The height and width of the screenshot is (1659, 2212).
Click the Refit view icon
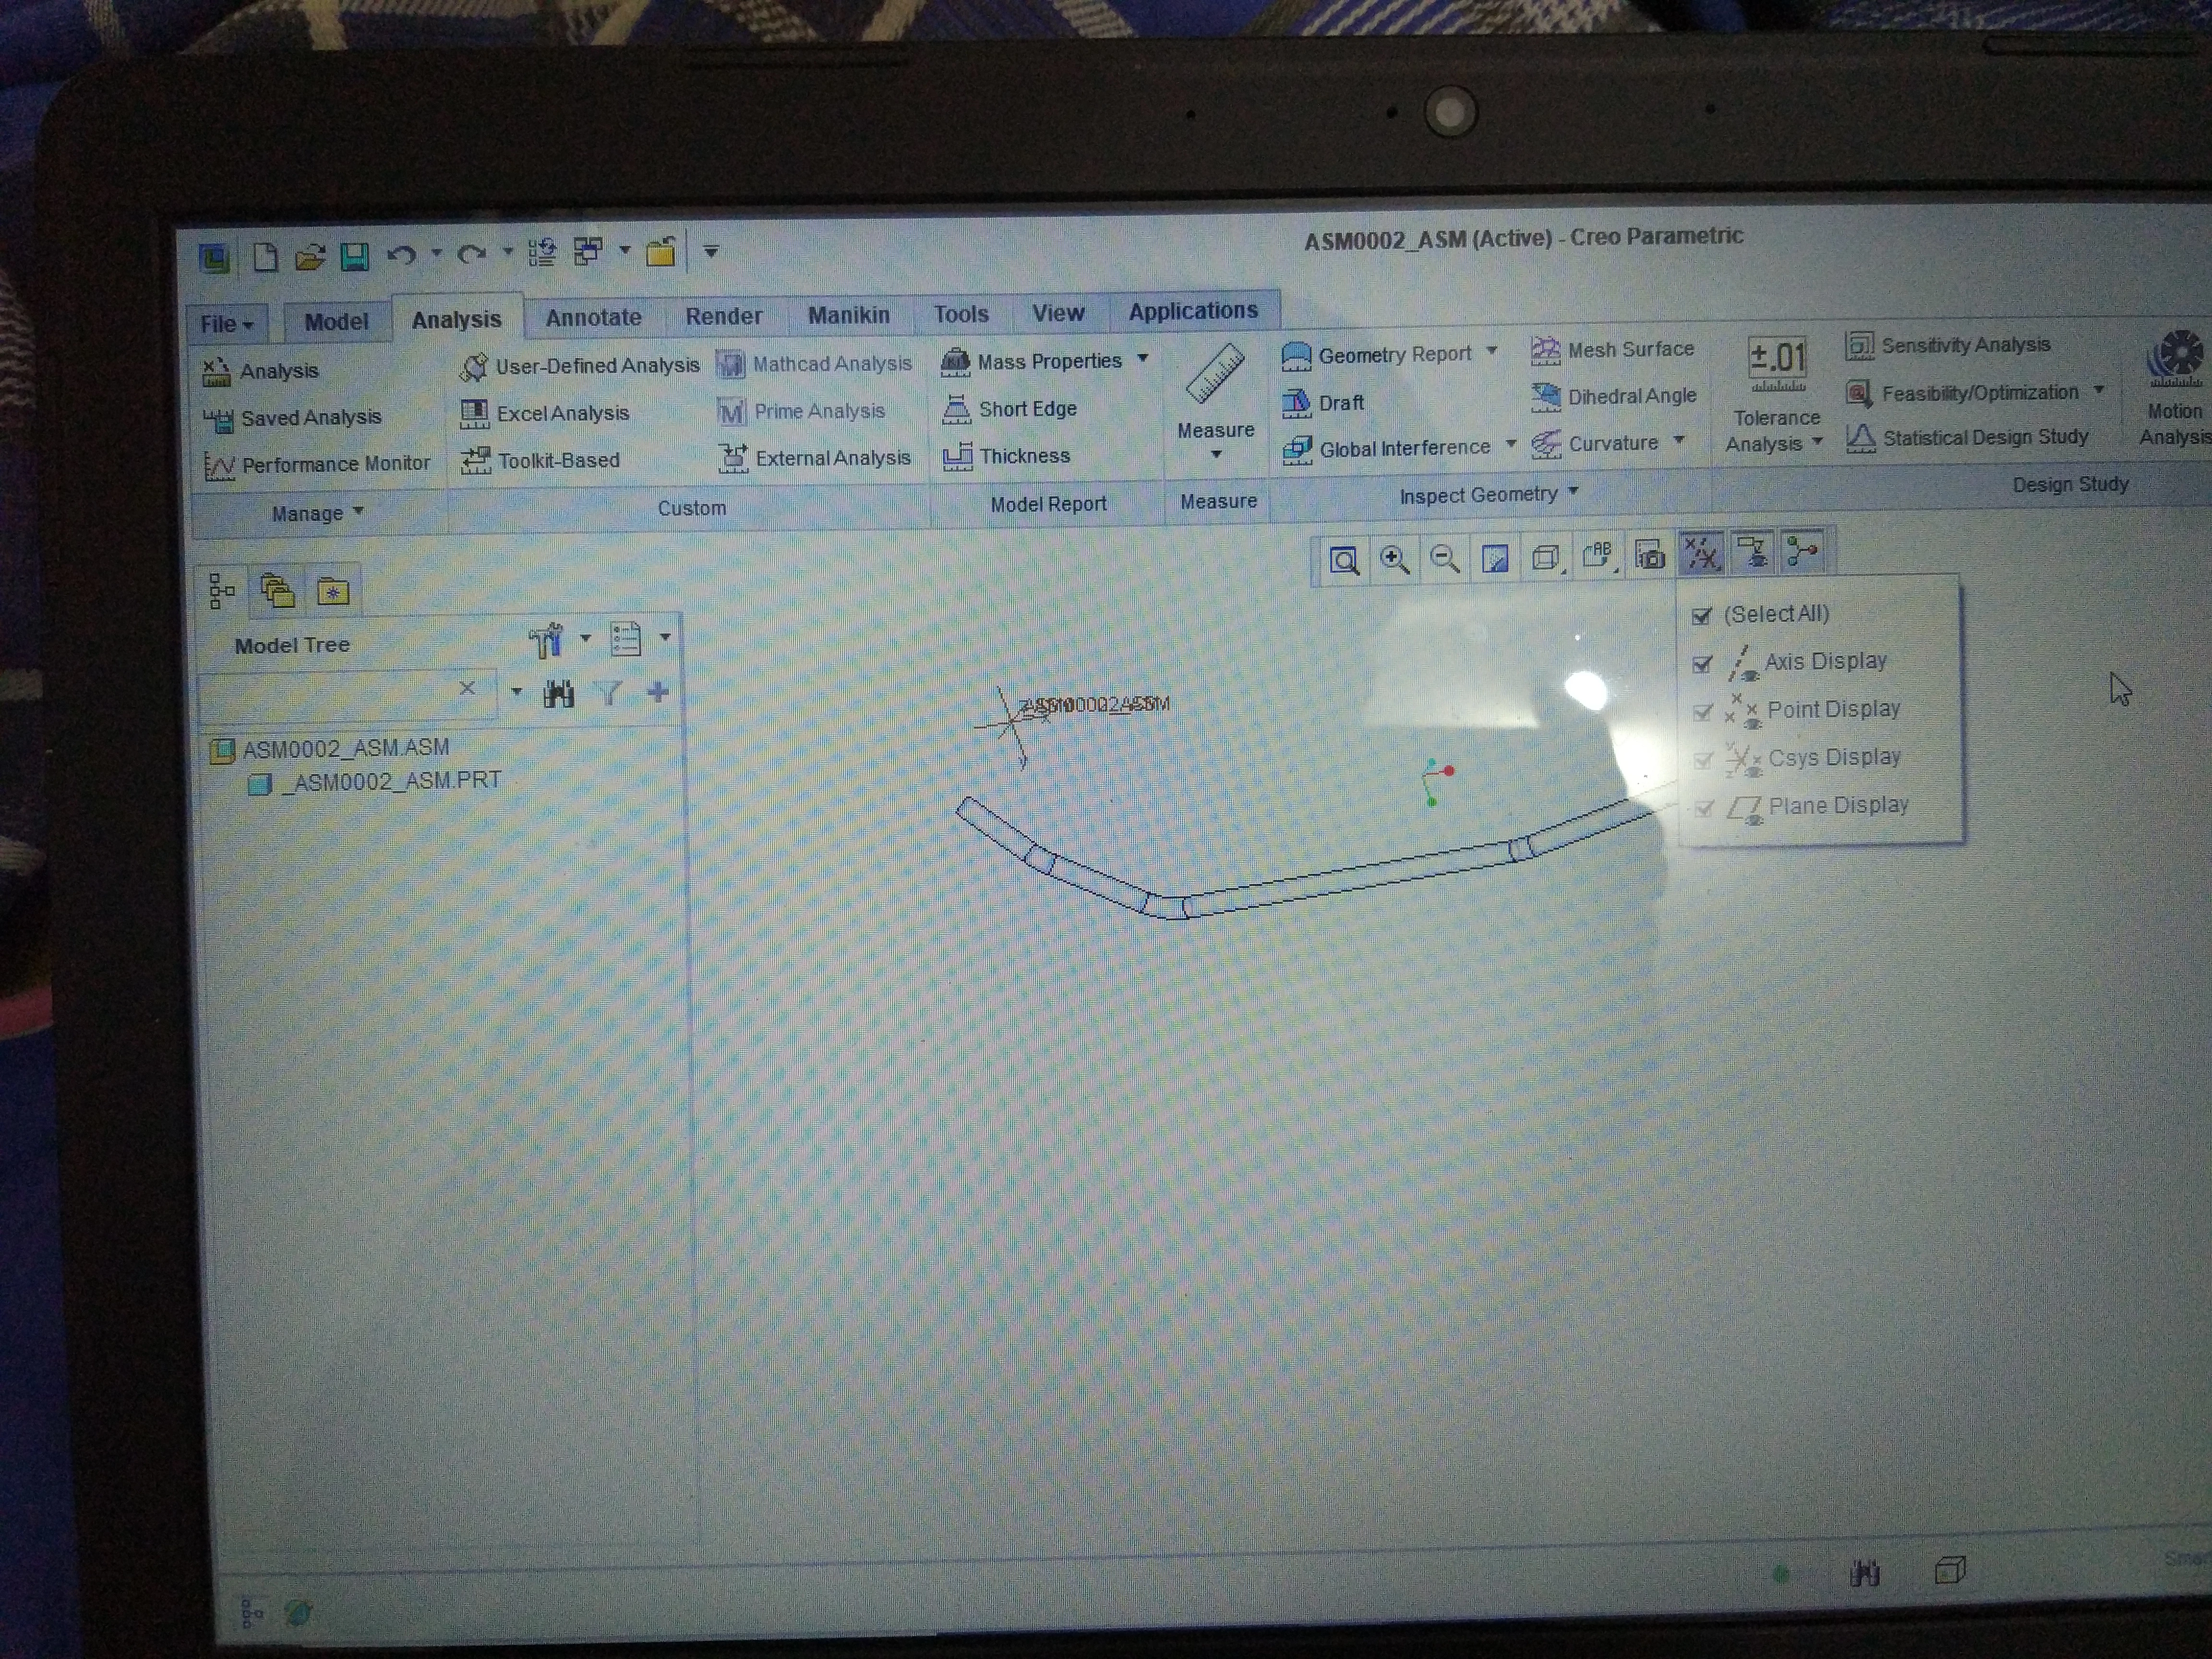1344,560
